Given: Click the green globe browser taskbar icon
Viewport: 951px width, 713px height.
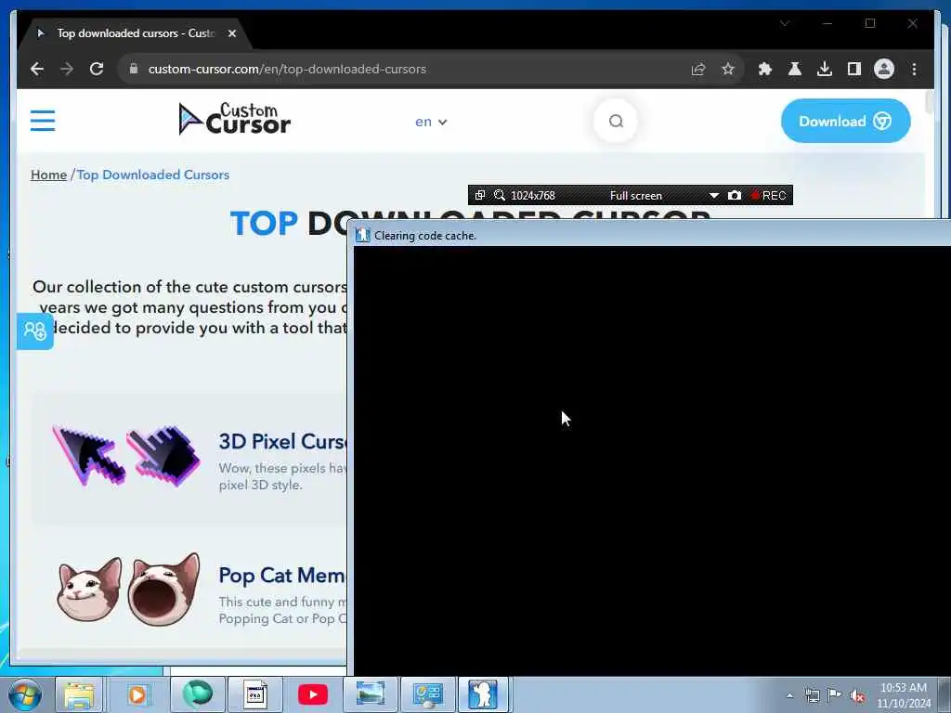Looking at the screenshot, I should pos(198,694).
